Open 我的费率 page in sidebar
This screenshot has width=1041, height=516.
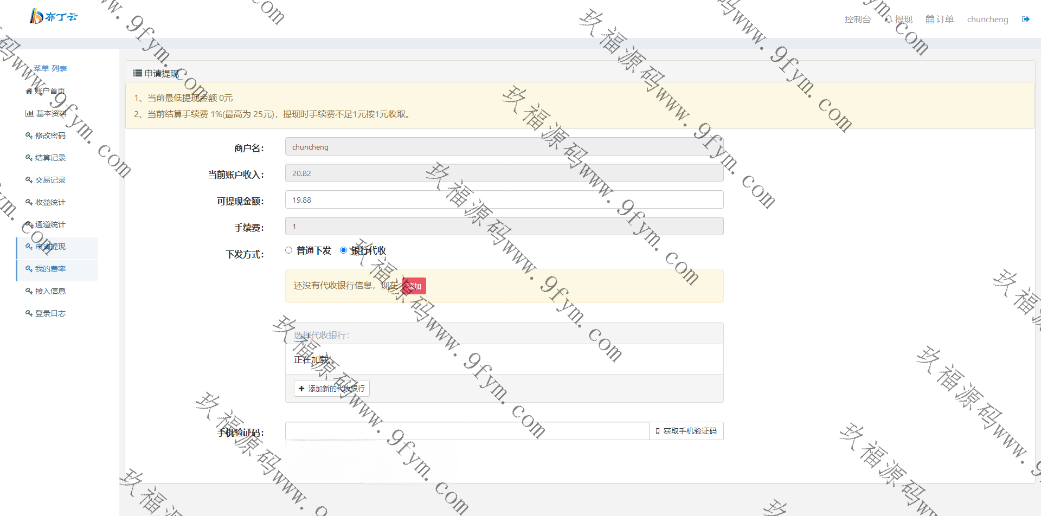[50, 269]
